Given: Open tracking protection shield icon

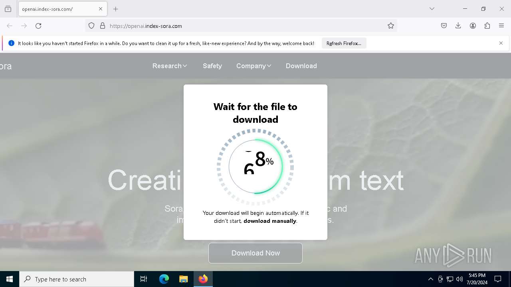Looking at the screenshot, I should 91,26.
